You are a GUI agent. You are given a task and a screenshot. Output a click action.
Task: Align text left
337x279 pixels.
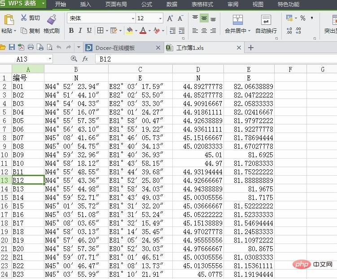[x=195, y=31]
